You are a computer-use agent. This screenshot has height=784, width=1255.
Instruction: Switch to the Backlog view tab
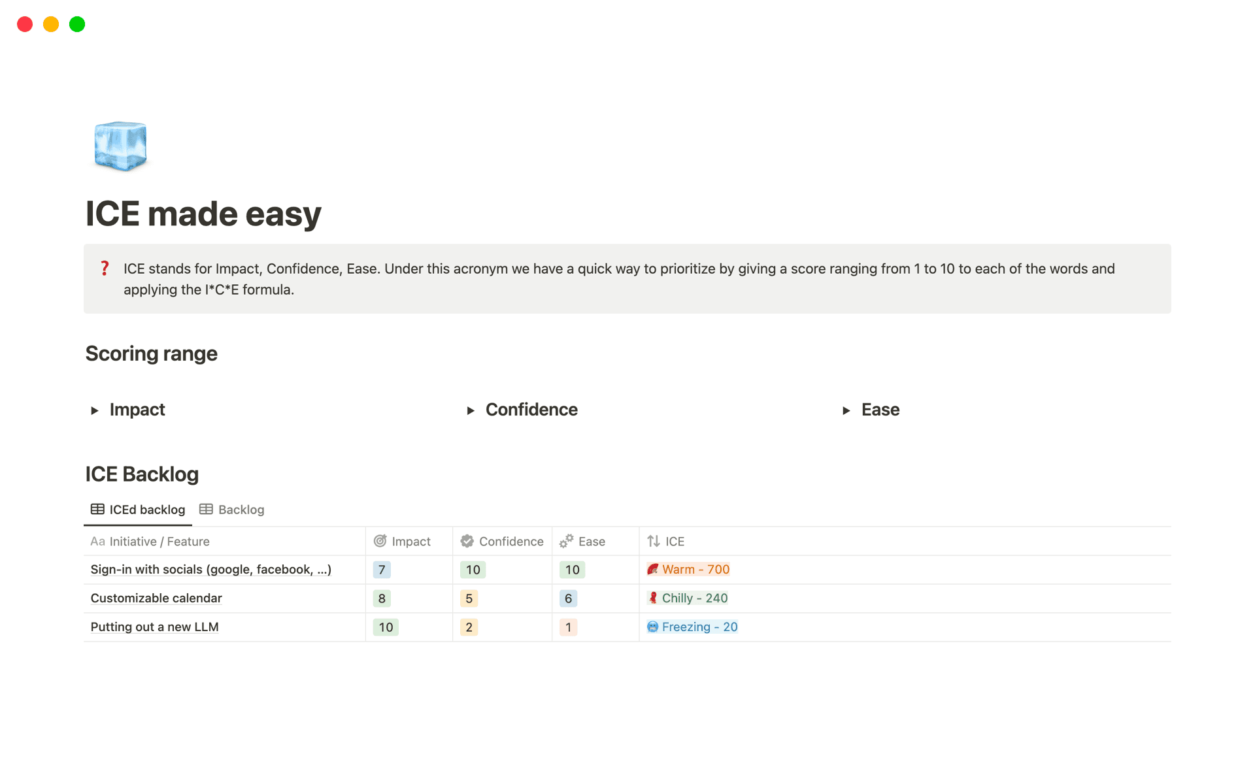232,510
